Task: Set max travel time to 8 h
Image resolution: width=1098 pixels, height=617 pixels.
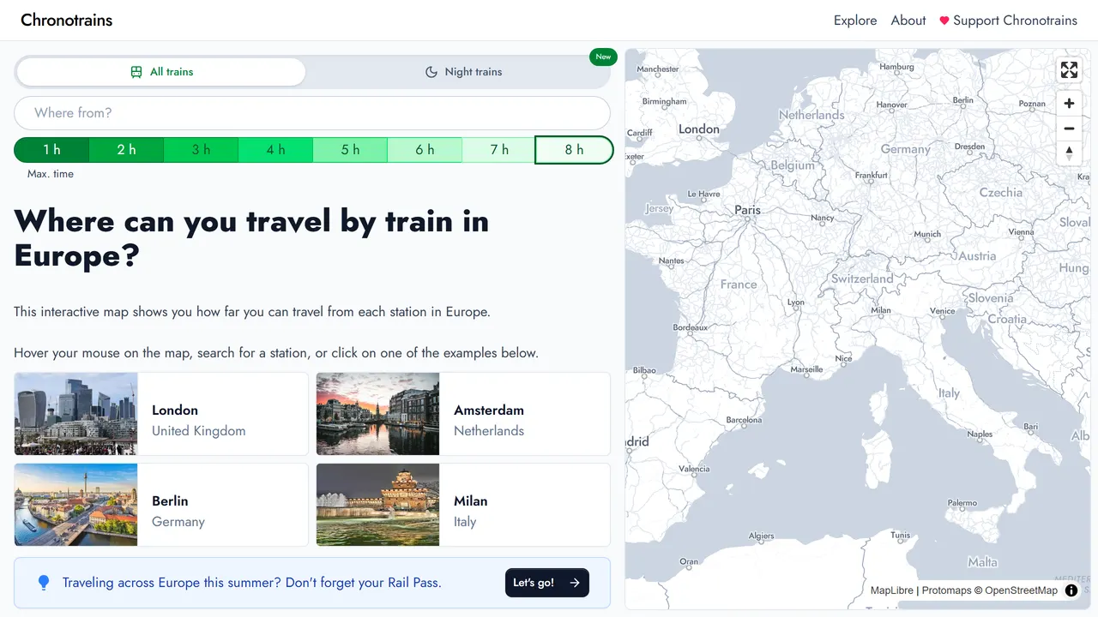Action: (x=574, y=150)
